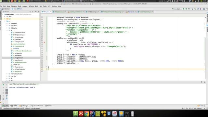This screenshot has height=117, width=208.
Task: Select HelloWorld in project tree
Action: pyautogui.click(x=18, y=56)
